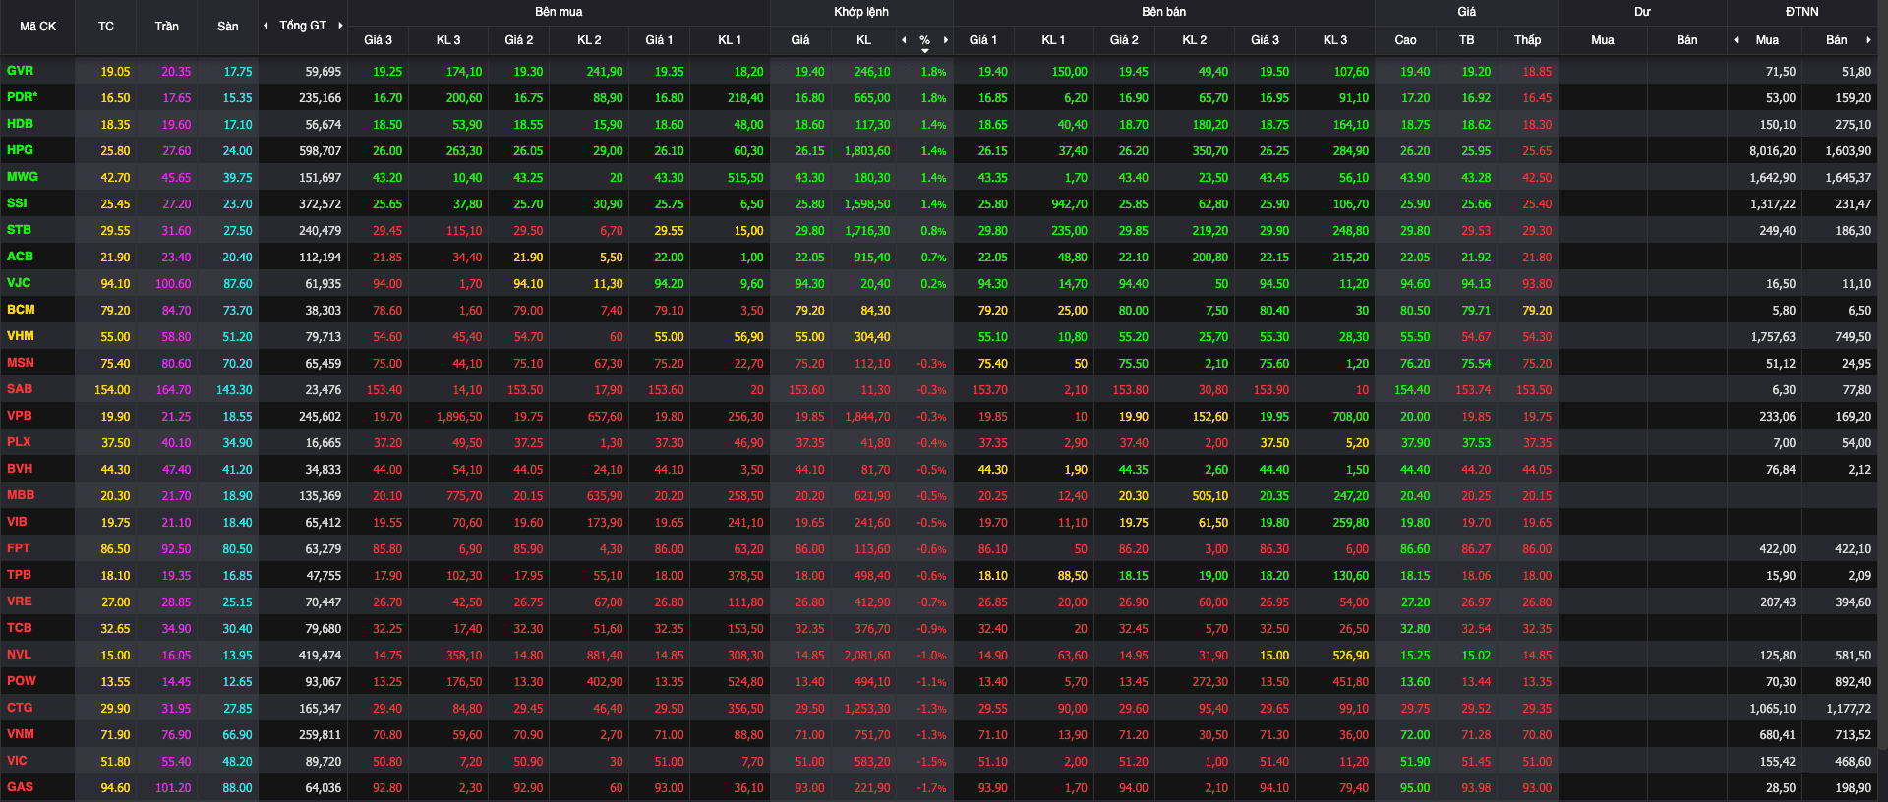
Task: Click right arrow after ĐTNN Bán header
Action: [x=1868, y=40]
